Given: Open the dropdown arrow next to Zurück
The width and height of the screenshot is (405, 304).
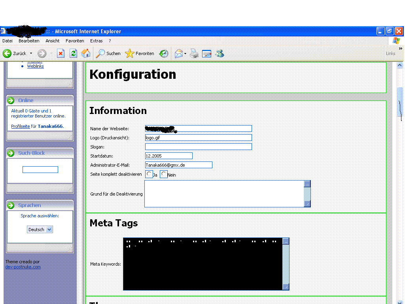Looking at the screenshot, I should point(31,53).
